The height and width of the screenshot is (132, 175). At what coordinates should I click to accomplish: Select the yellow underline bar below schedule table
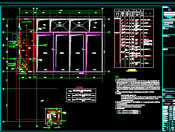(x=132, y=71)
